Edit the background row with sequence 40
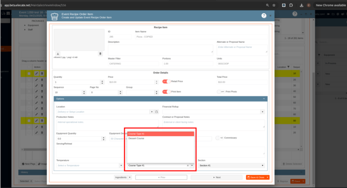The height and width of the screenshot is (188, 347). [36, 91]
